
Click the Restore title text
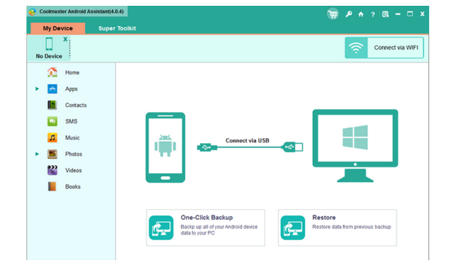coord(324,217)
